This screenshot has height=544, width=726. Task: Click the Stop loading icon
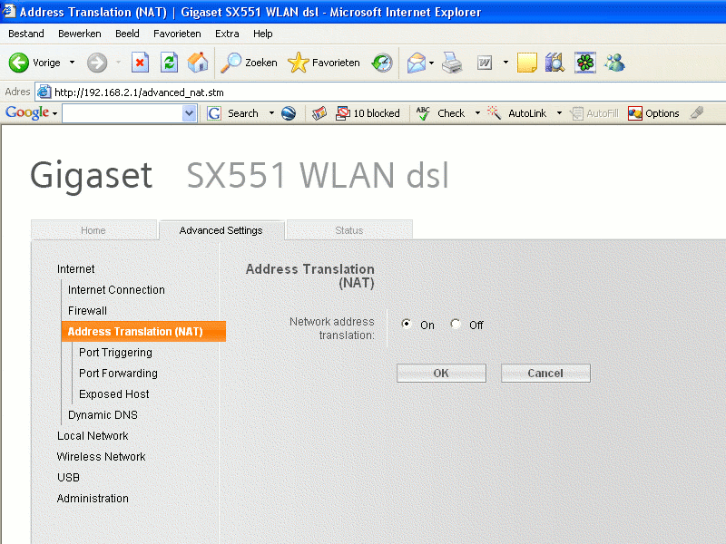tap(140, 63)
